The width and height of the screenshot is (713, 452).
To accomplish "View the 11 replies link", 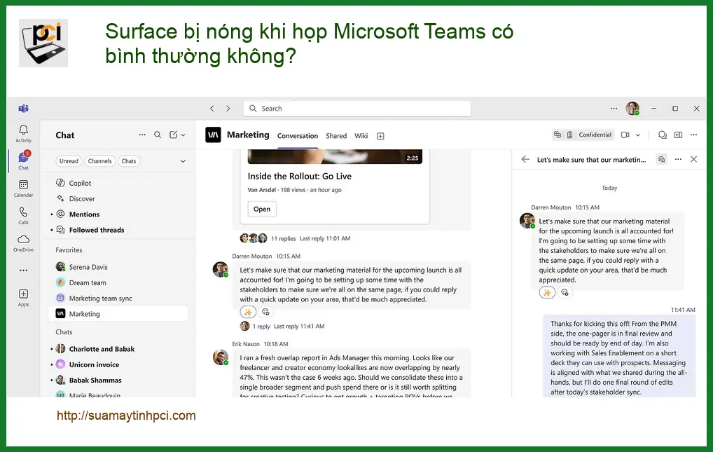I will 283,238.
